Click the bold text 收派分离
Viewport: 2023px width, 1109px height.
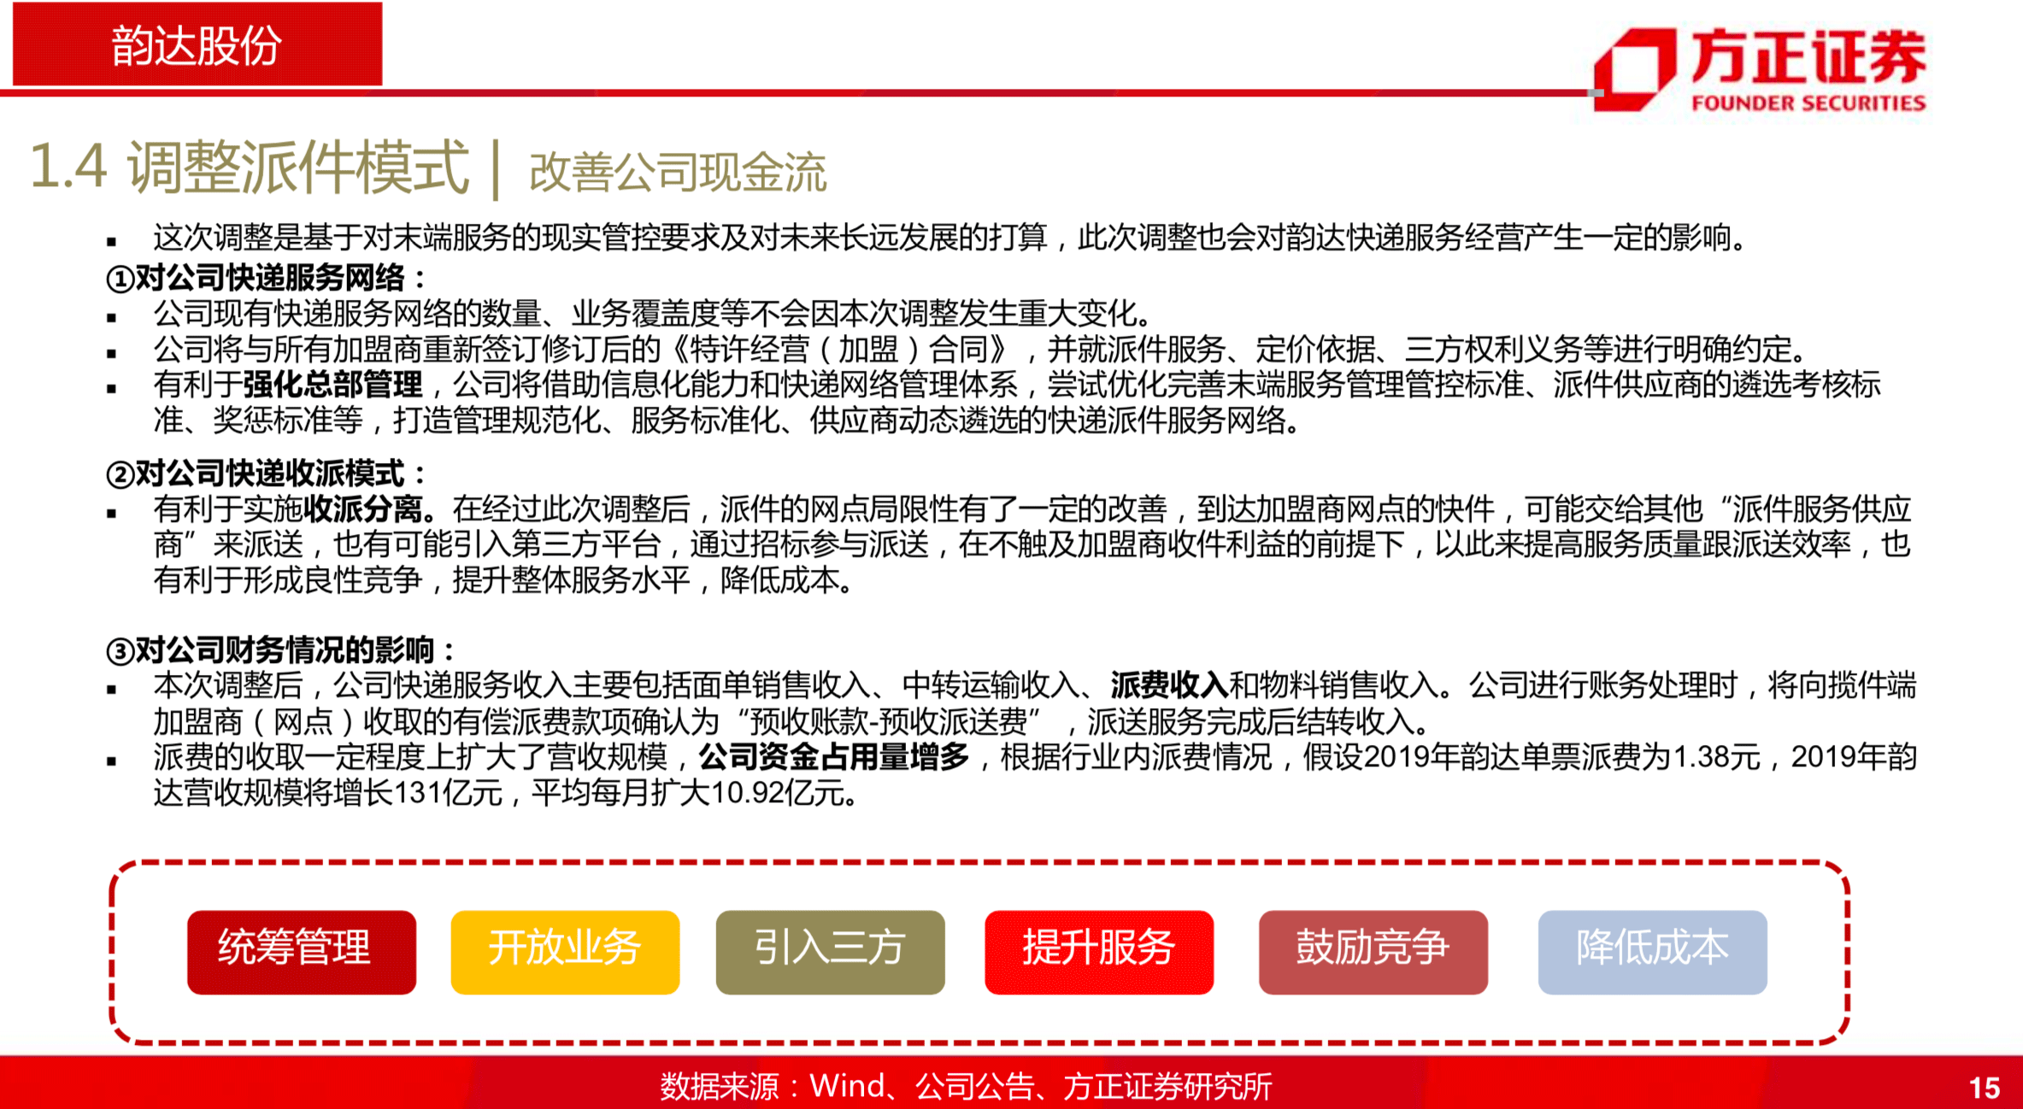coord(362,509)
